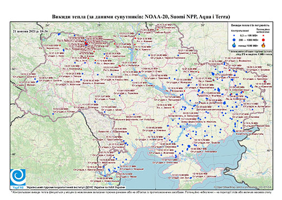This screenshot has width=282, height=200.
Task: Click the institute name caption beside logo
Action: pos(76,187)
